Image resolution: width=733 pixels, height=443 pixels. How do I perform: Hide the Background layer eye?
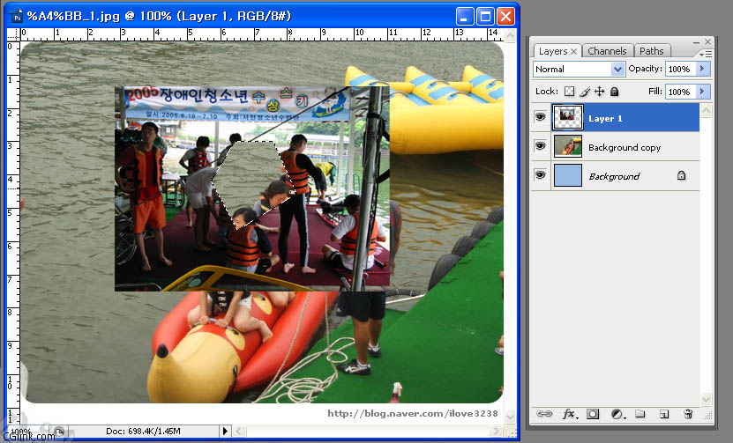click(540, 175)
